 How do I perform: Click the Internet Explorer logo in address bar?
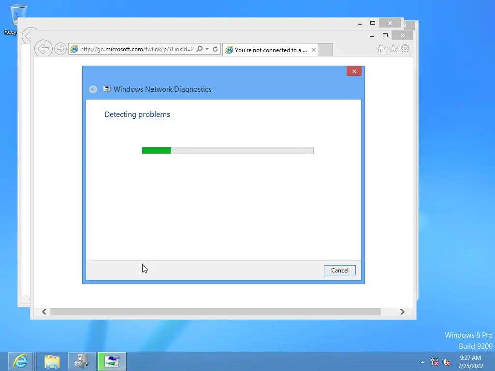pyautogui.click(x=74, y=49)
